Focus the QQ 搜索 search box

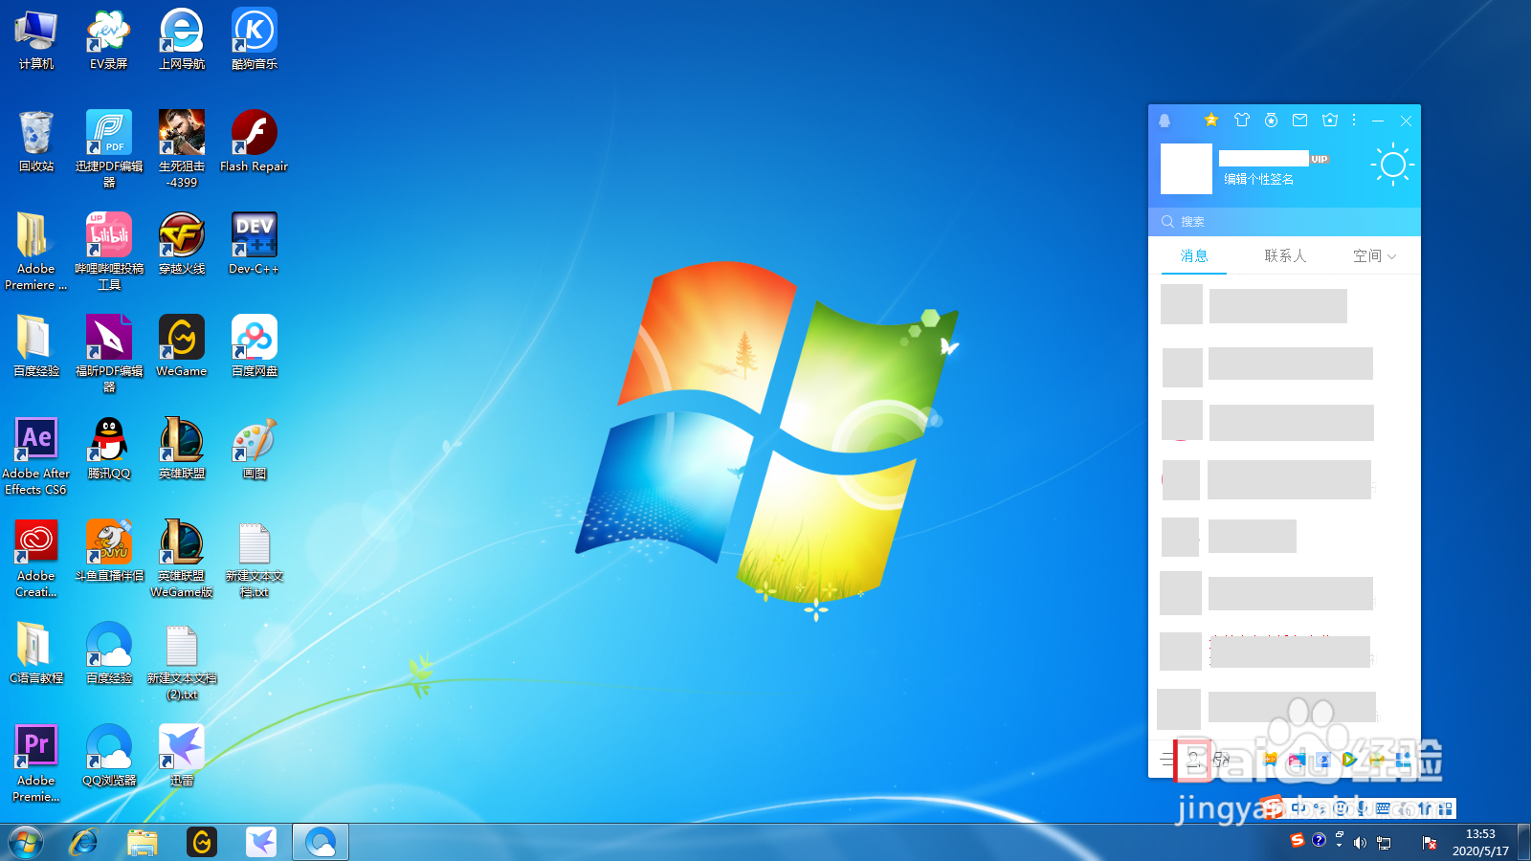point(1284,222)
